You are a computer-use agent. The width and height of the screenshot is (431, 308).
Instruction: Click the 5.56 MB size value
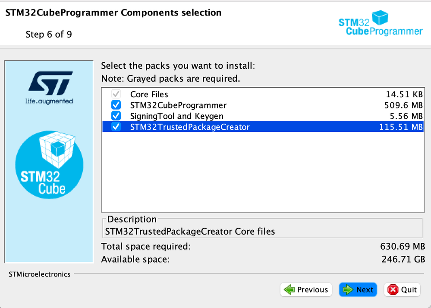[x=406, y=116]
